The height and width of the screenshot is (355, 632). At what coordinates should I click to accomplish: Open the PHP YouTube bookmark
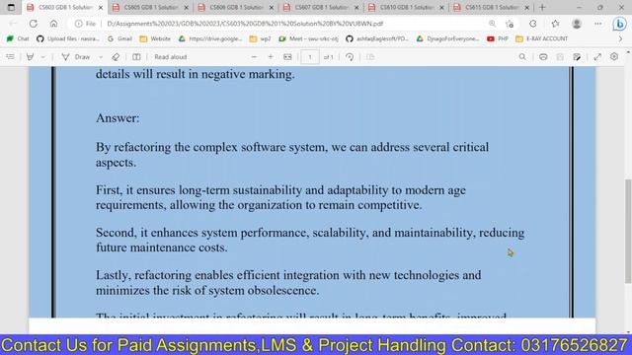point(498,39)
